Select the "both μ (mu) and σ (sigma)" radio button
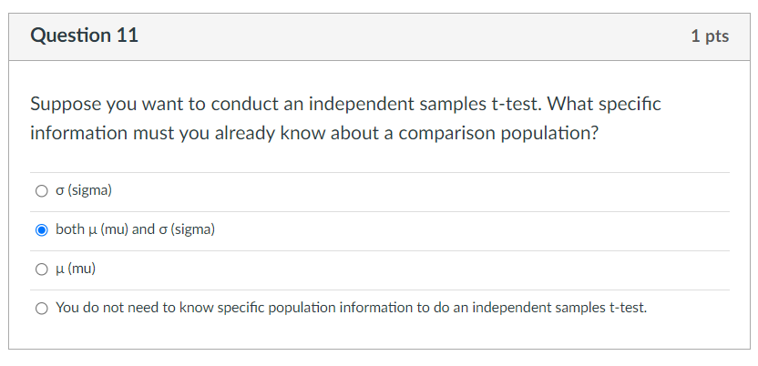Viewport: 758px width, 366px height. pos(41,230)
